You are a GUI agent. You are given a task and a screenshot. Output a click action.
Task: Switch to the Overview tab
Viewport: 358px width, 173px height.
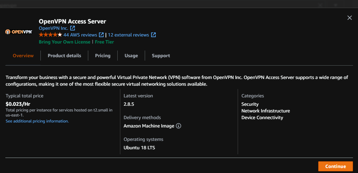tap(23, 56)
